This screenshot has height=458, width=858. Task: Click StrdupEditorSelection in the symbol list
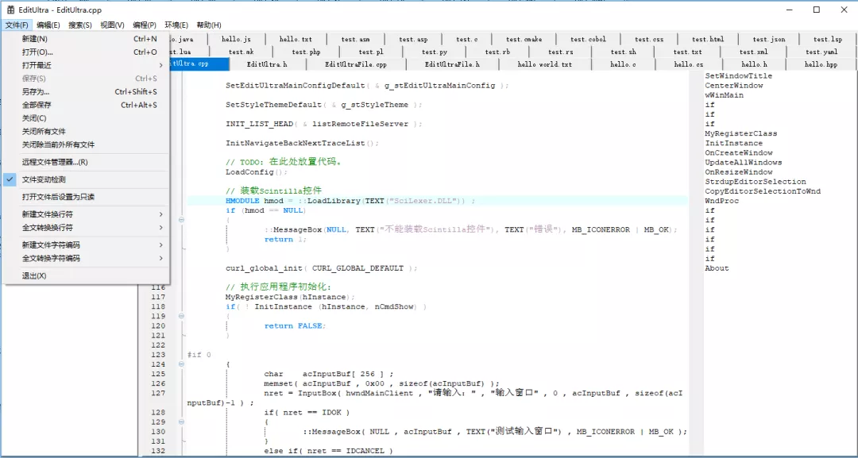756,182
